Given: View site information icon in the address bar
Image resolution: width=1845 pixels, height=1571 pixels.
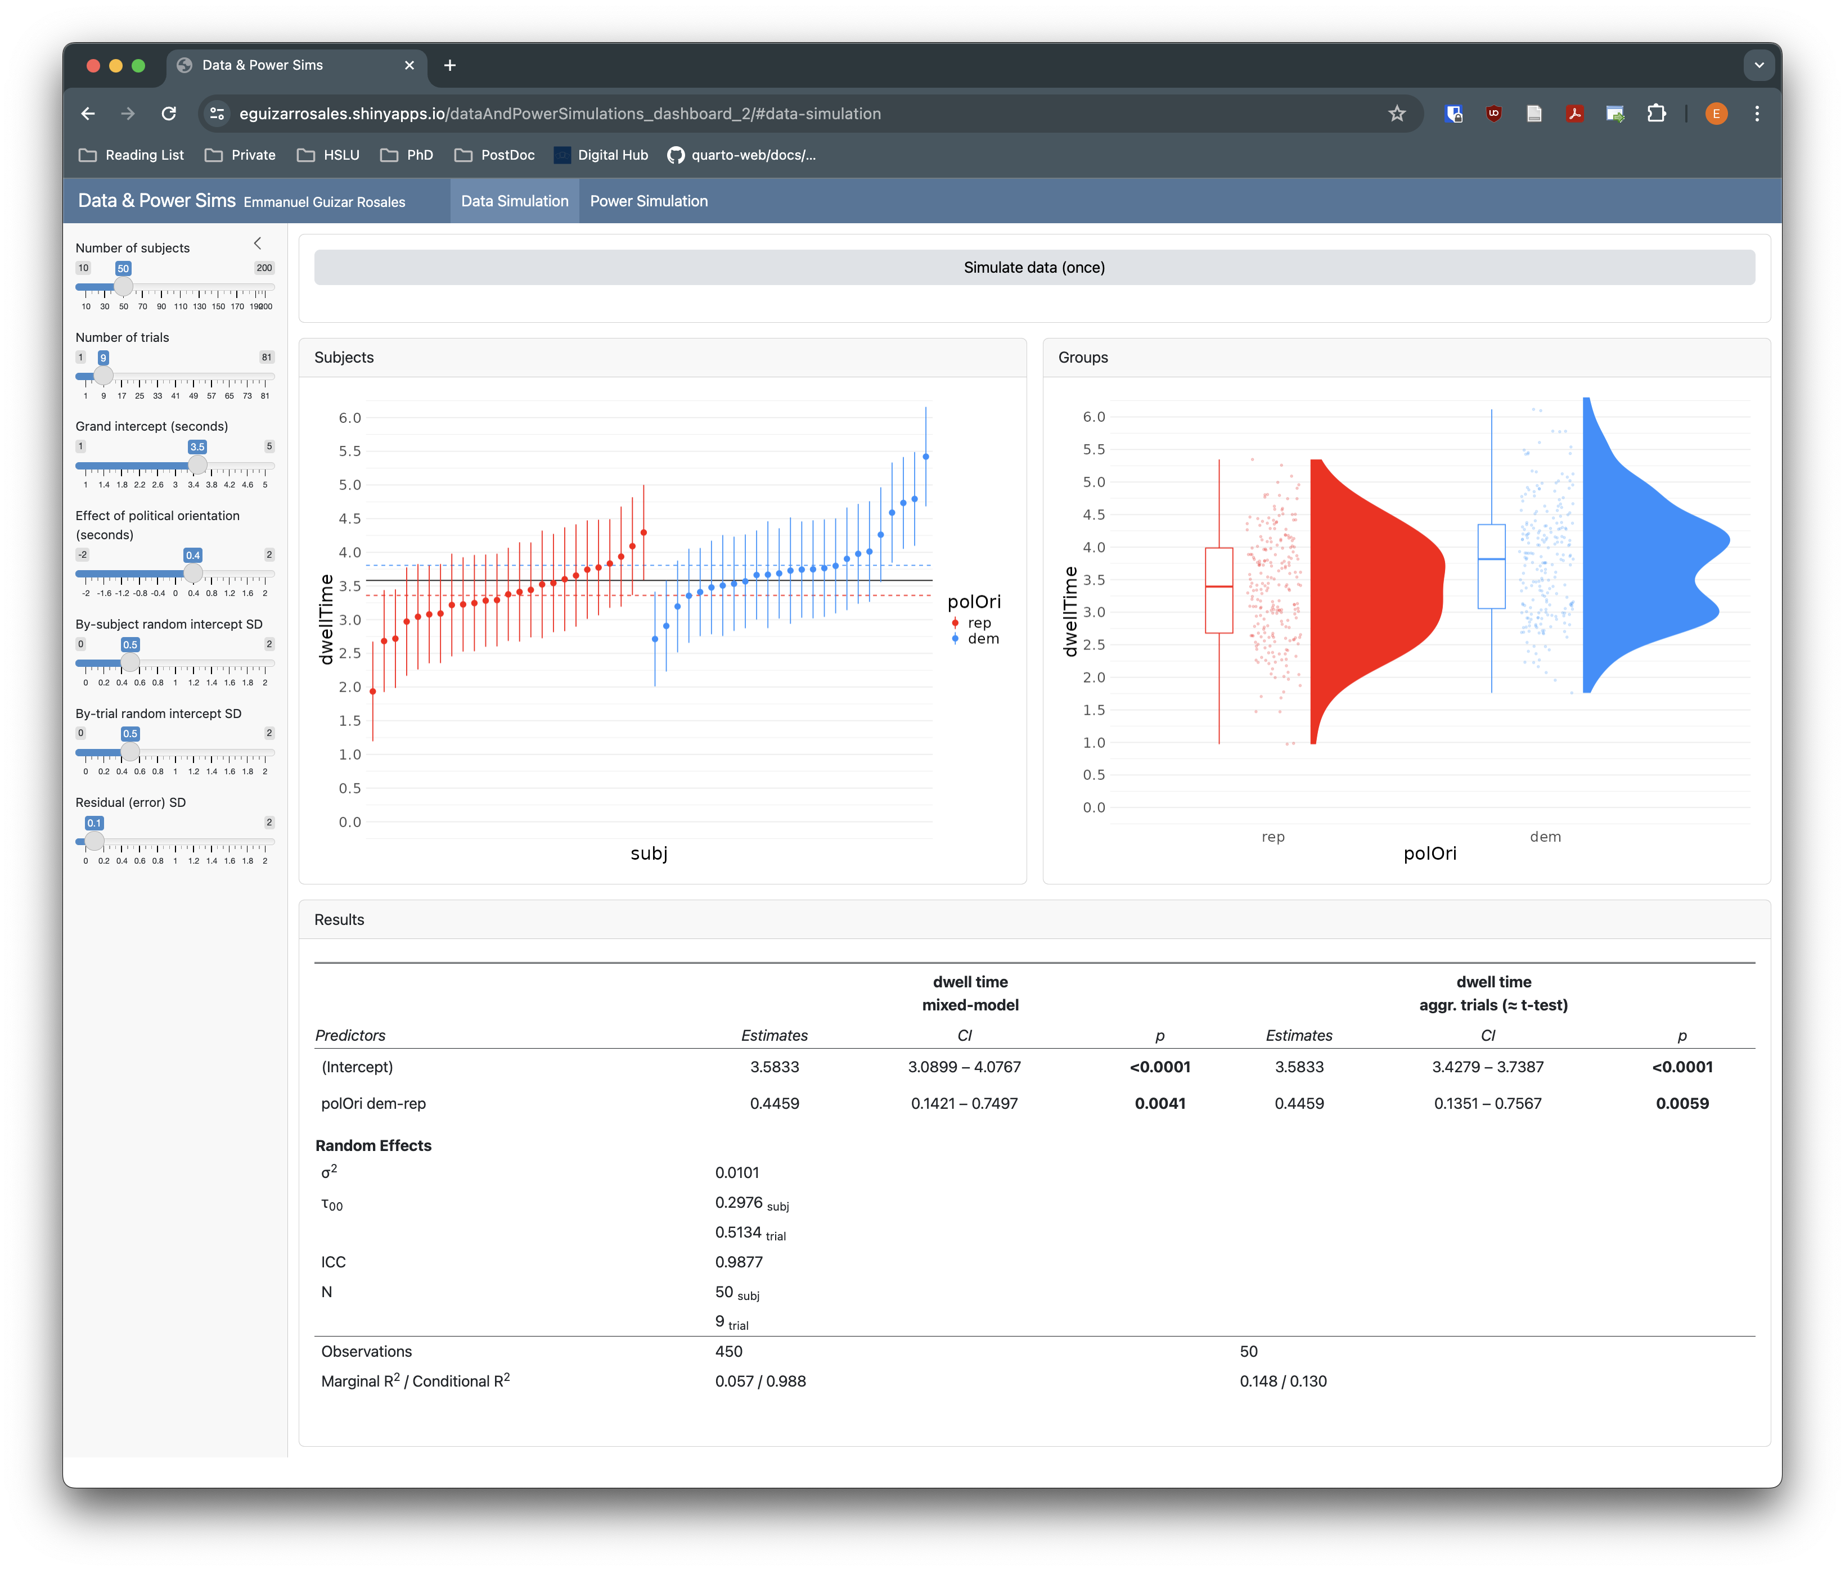Looking at the screenshot, I should [215, 113].
